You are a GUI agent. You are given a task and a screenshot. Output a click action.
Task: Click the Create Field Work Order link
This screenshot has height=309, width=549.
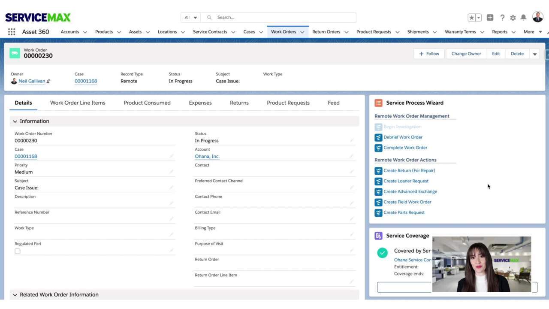(x=407, y=202)
